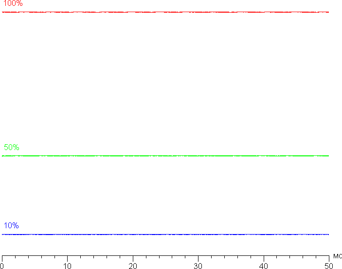Click the red 100% waveform line
The width and height of the screenshot is (342, 269).
165,12
